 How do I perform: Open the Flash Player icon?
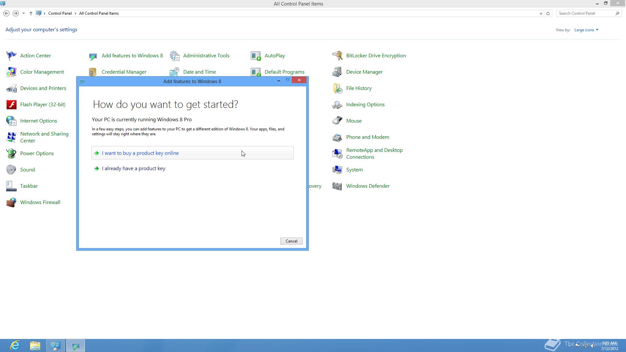pos(11,105)
